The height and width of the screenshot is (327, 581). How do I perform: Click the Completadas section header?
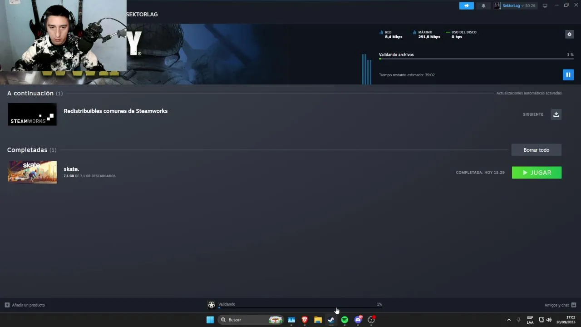click(27, 150)
